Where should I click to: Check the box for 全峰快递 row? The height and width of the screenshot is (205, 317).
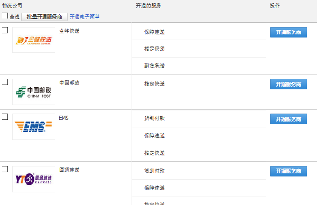(x=5, y=30)
